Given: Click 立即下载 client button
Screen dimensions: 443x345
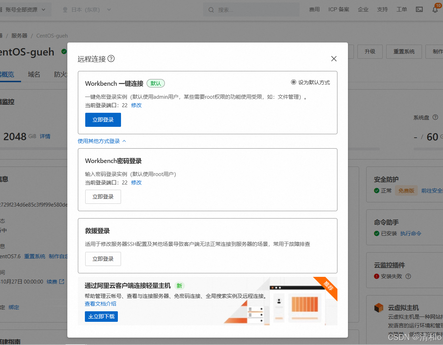Looking at the screenshot, I should tap(101, 317).
